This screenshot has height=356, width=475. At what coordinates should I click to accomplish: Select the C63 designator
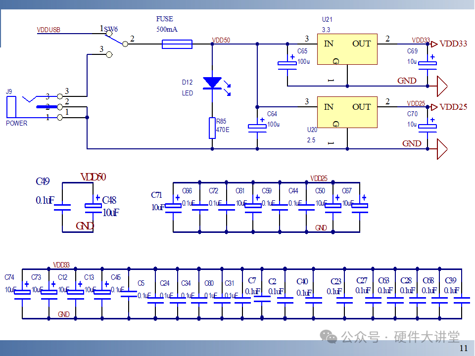[384, 281]
